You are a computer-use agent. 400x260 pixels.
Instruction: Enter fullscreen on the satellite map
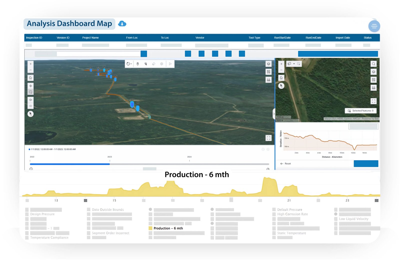(x=373, y=101)
